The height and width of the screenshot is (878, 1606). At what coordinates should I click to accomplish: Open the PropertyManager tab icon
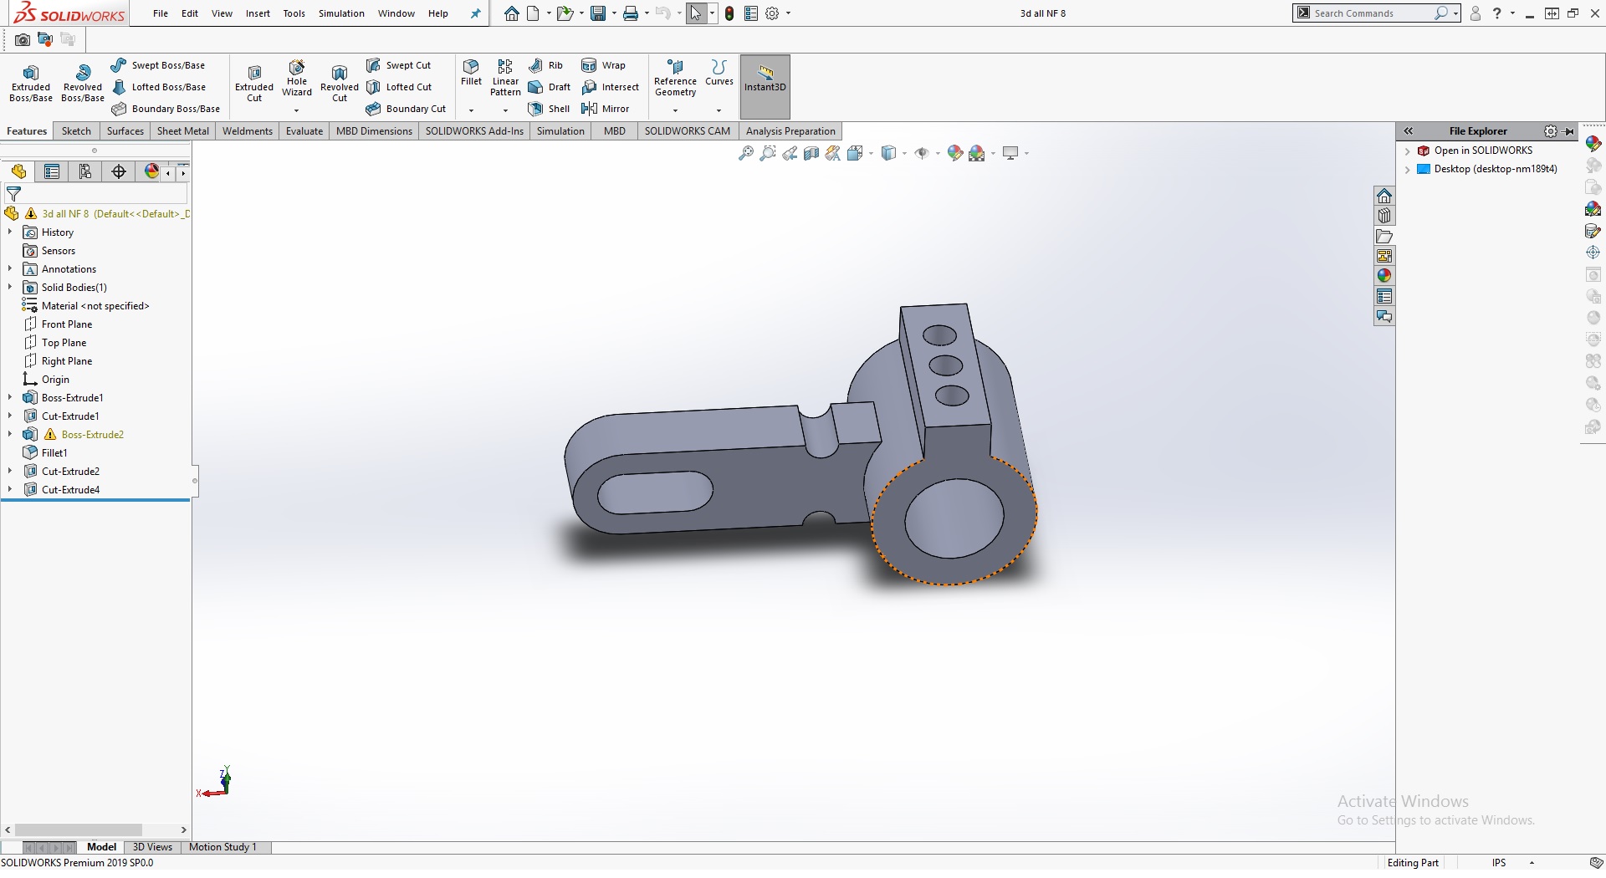click(x=52, y=171)
